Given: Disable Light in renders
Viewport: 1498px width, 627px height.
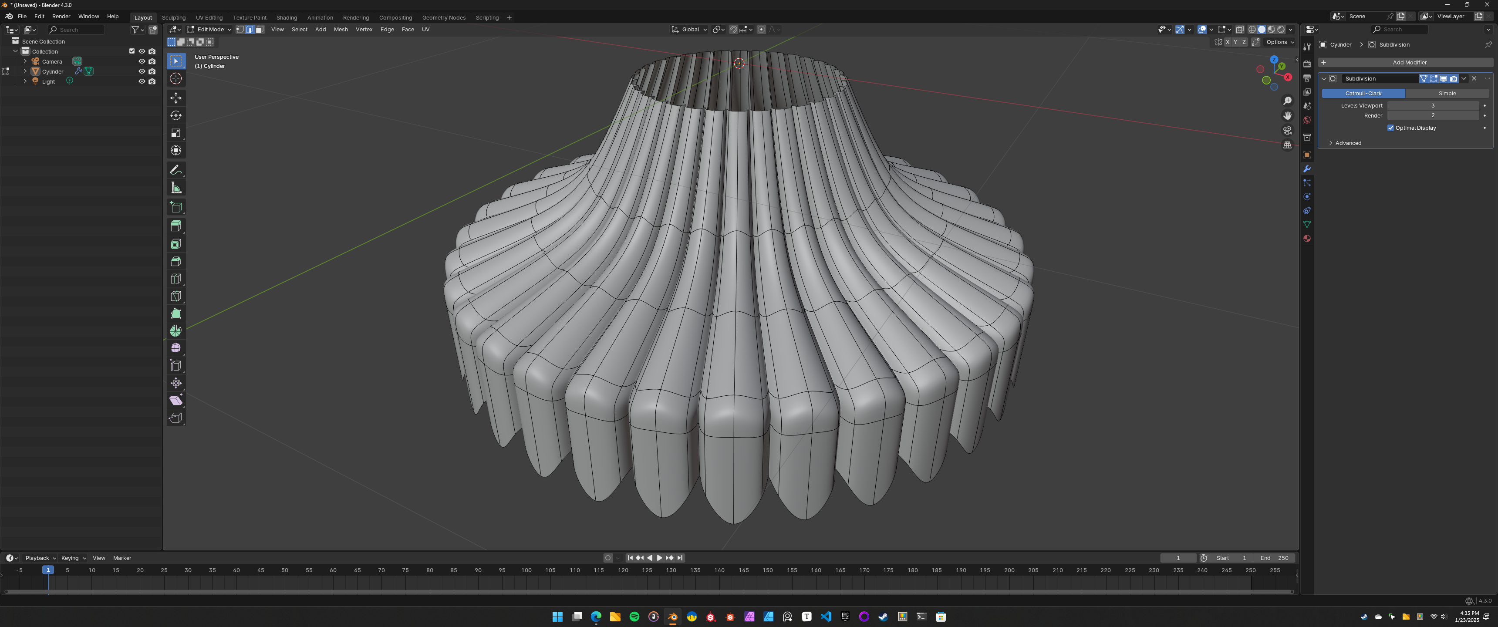Looking at the screenshot, I should (x=152, y=81).
